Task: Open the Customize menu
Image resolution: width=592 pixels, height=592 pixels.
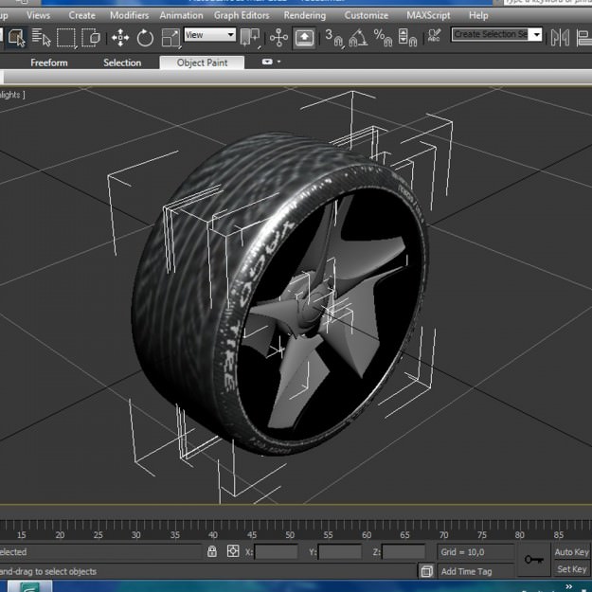Action: 367,15
